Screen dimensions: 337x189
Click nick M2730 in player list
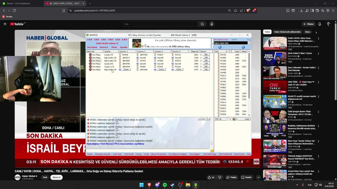click(223, 55)
